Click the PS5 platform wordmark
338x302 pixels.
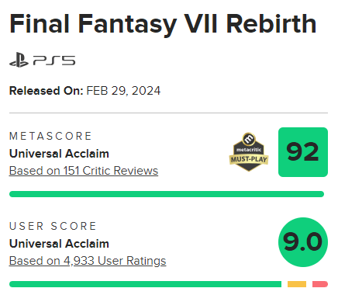pos(54,61)
